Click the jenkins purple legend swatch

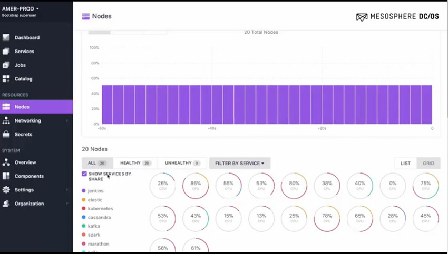(x=84, y=191)
